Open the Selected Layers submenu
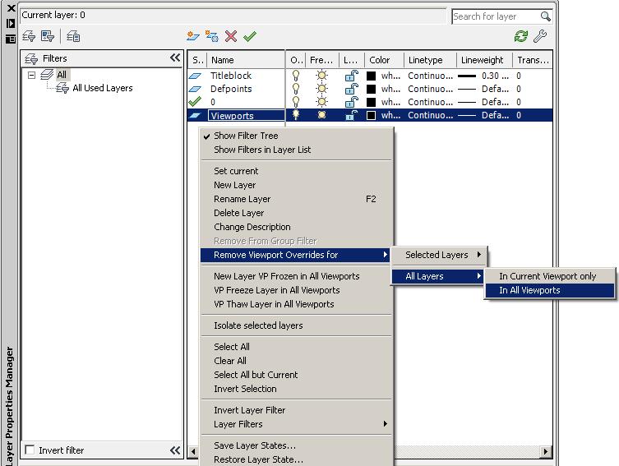Image resolution: width=619 pixels, height=466 pixels. [439, 255]
